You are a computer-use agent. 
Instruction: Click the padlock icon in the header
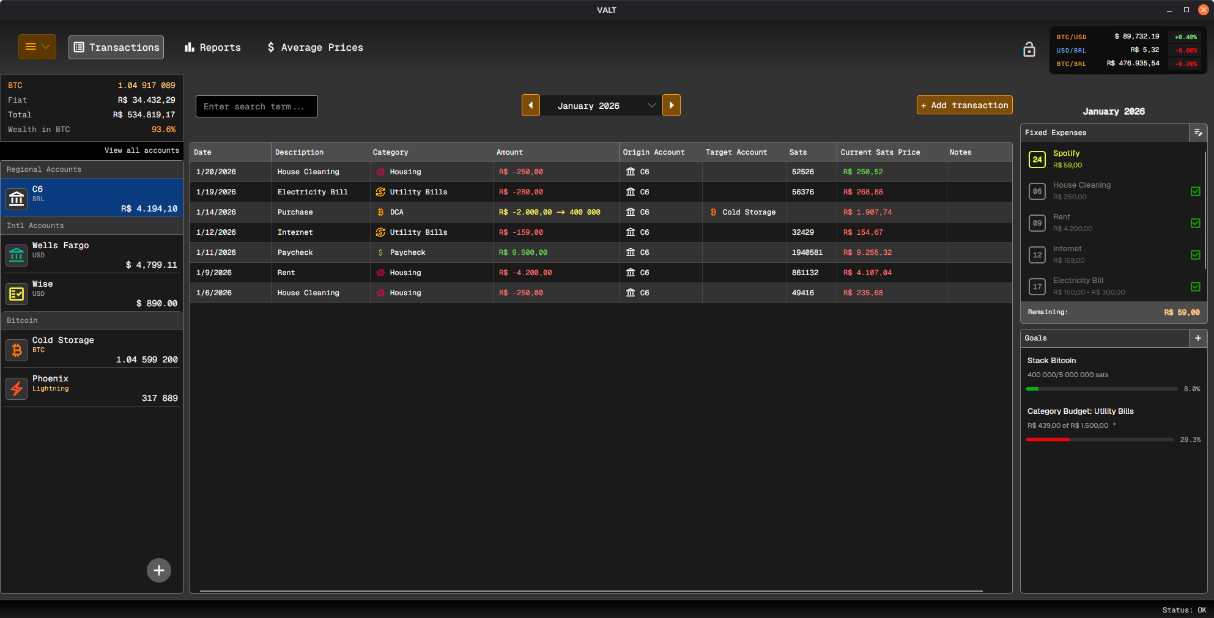[x=1029, y=50]
